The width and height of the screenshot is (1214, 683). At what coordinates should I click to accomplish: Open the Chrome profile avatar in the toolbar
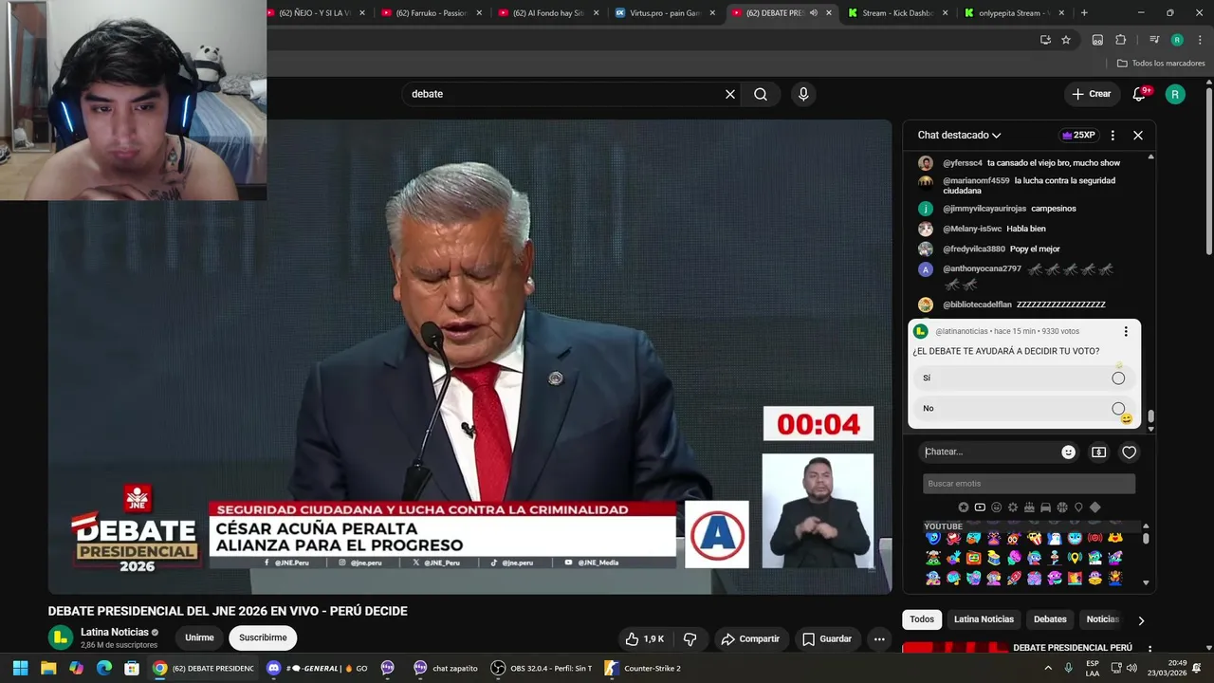[1177, 40]
